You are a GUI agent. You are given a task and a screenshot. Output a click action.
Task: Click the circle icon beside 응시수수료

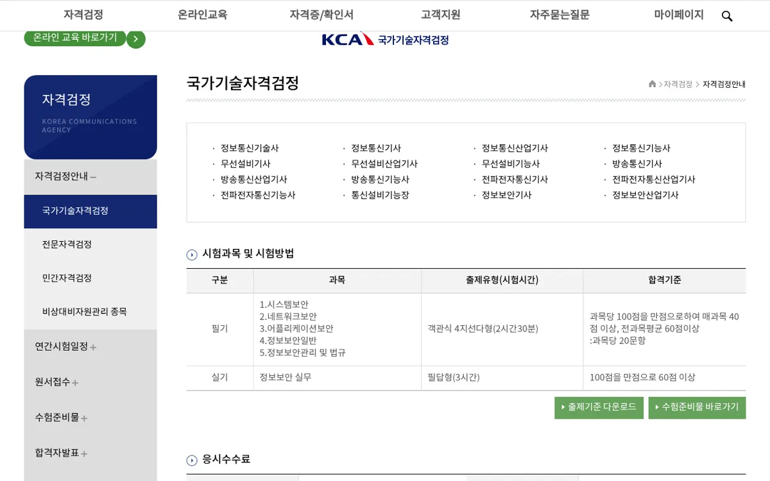(x=192, y=460)
